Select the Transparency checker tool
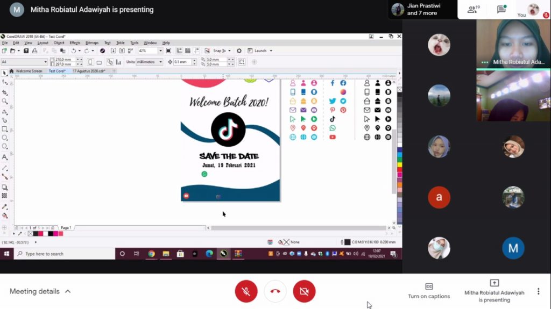 pyautogui.click(x=4, y=196)
